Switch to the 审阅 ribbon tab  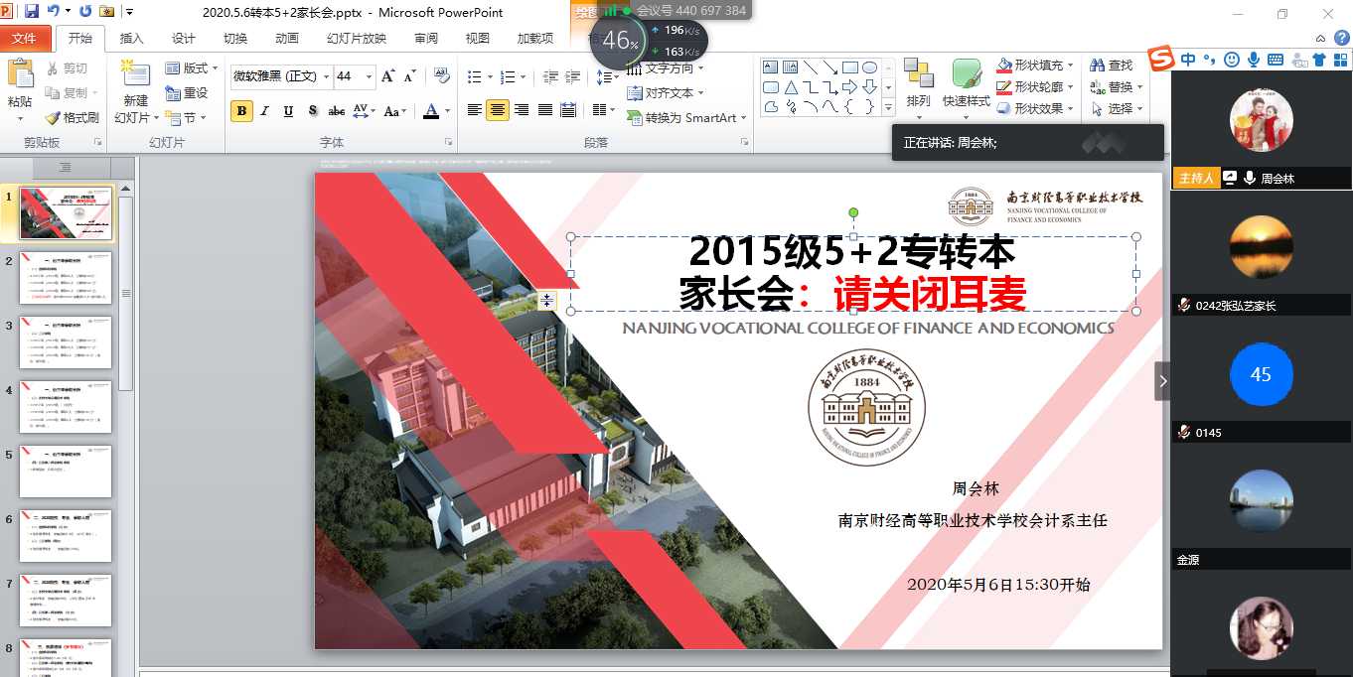click(x=426, y=39)
